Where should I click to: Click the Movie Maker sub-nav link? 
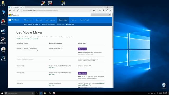click(70, 25)
